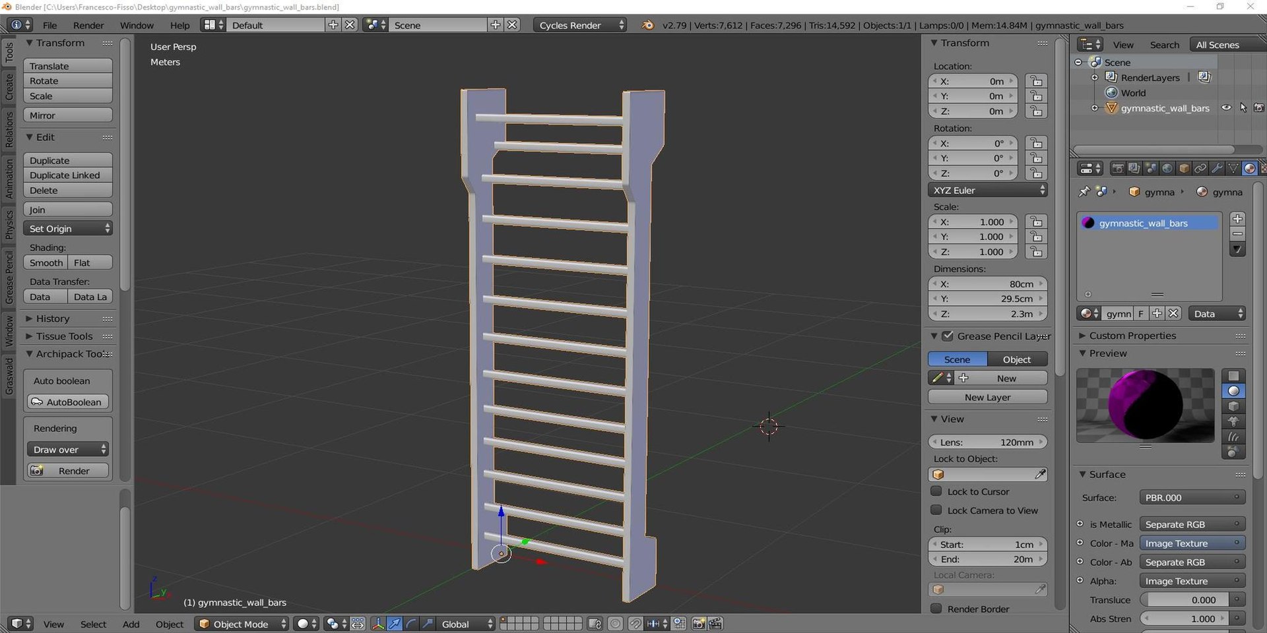
Task: Click OpenGL render animation clapperboard icon
Action: click(715, 624)
